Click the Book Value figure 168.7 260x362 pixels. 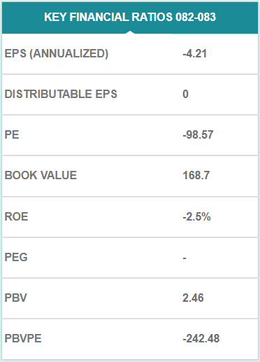(x=196, y=175)
